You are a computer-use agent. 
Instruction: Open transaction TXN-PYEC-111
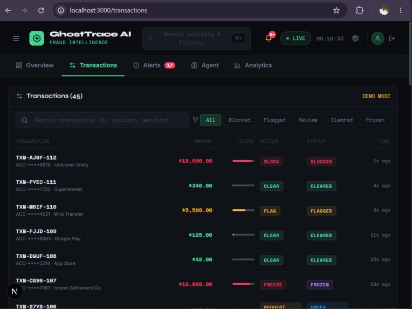[203, 186]
